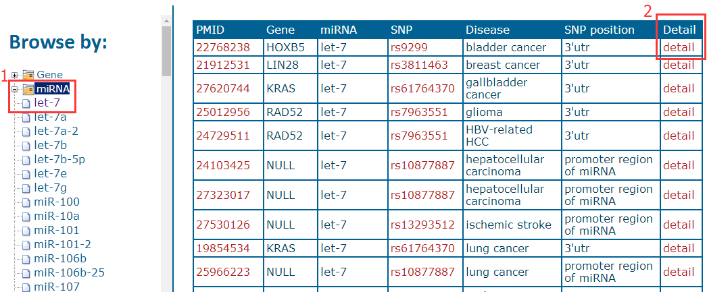
Task: Click the page icon next to let-7g
Action: pos(26,187)
